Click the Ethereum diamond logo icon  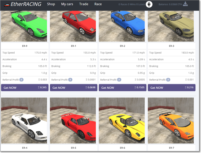(x=149, y=4)
